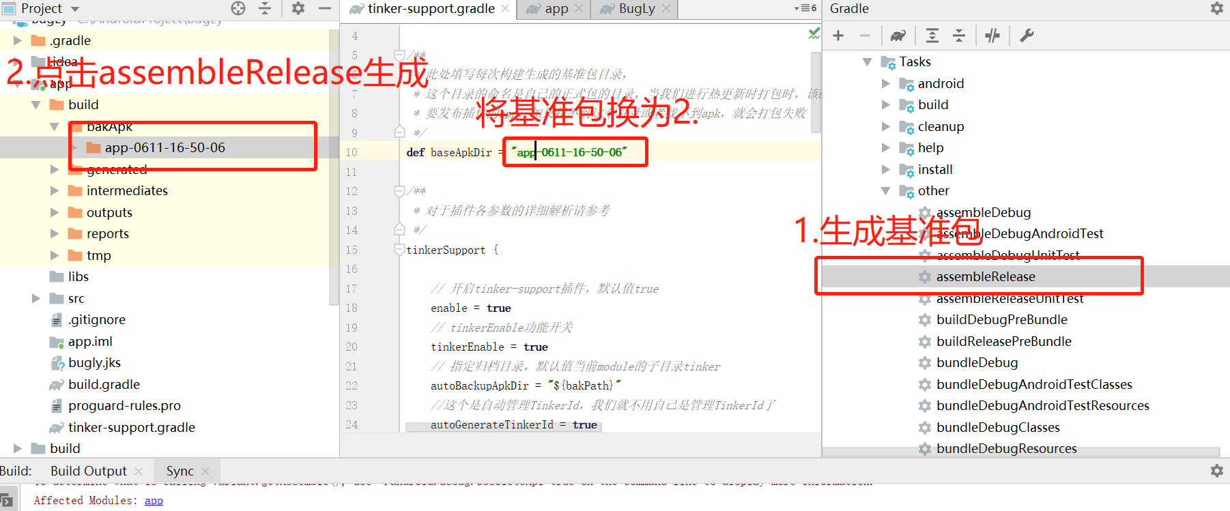1230x511 pixels.
Task: Select the buildReleasePreBundle task
Action: (x=1003, y=341)
